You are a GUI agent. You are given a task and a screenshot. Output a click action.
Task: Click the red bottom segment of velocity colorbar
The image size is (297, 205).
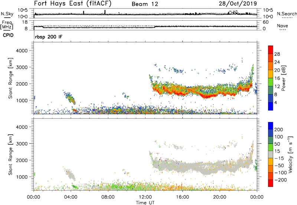pos(271,183)
